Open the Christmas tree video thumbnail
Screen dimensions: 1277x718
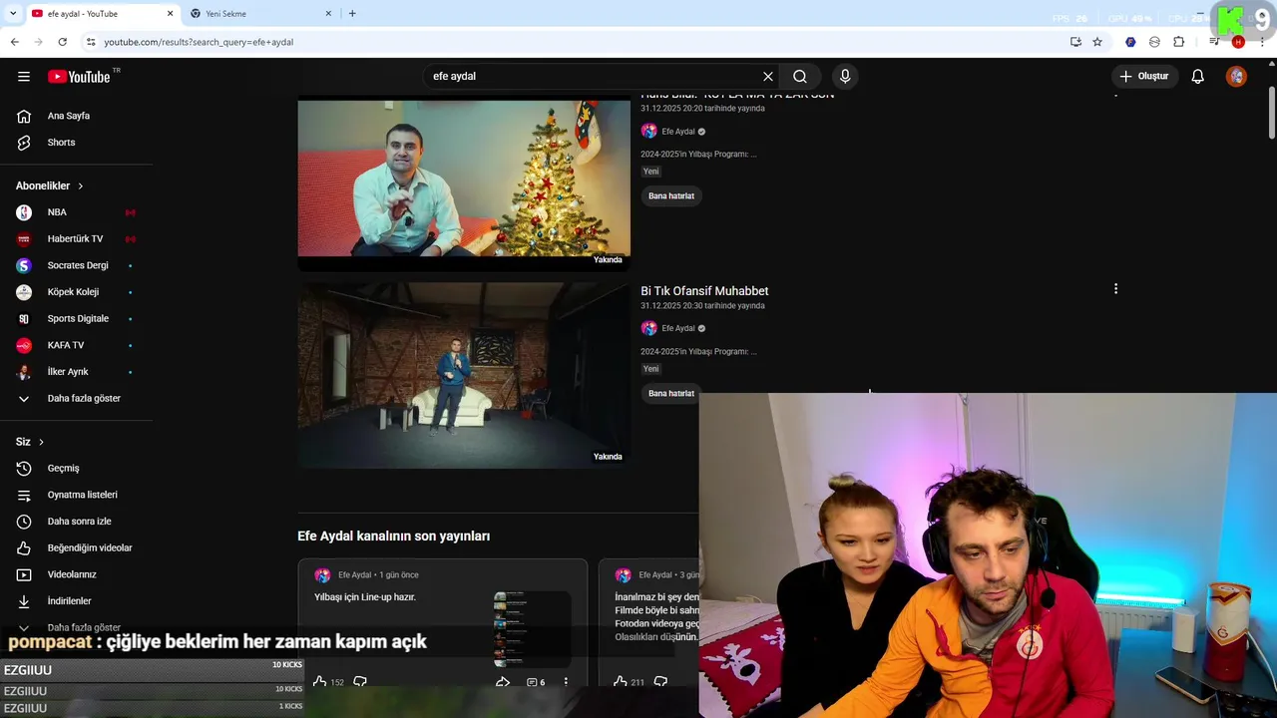(464, 179)
